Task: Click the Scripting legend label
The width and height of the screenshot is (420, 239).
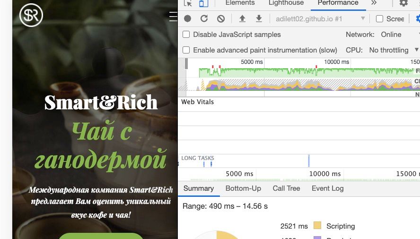Action: point(341,226)
